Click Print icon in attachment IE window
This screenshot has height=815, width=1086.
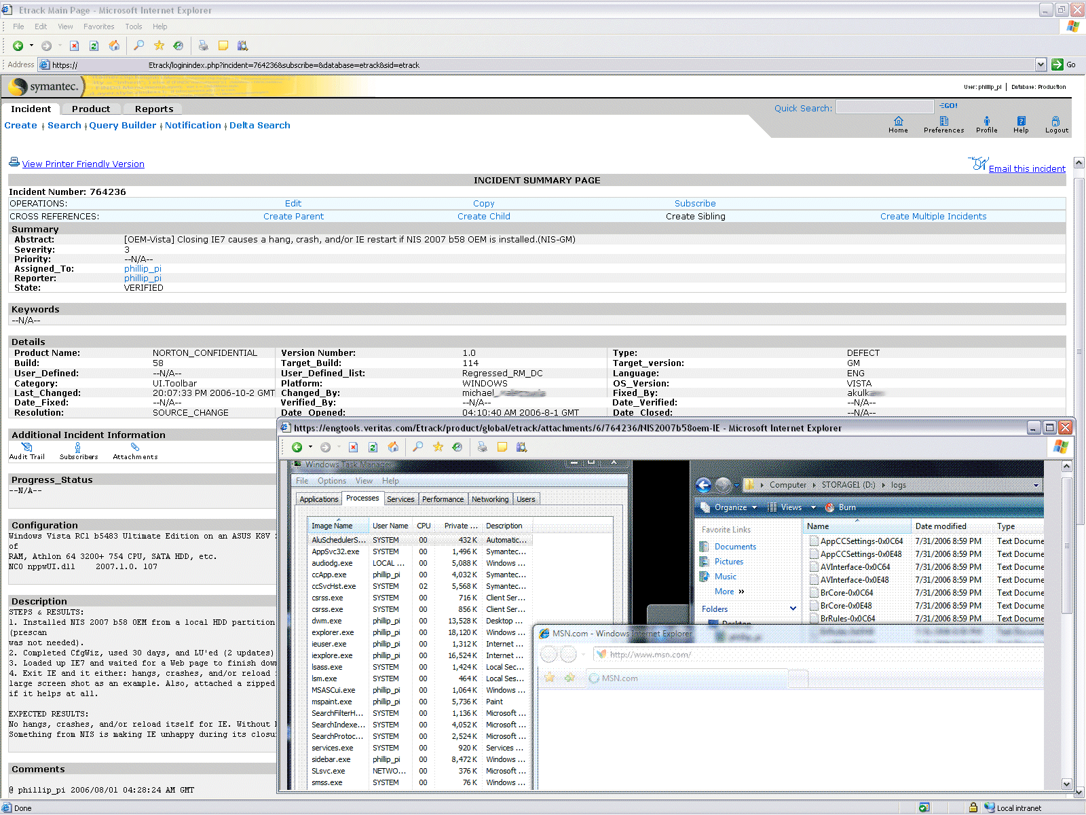[x=482, y=447]
